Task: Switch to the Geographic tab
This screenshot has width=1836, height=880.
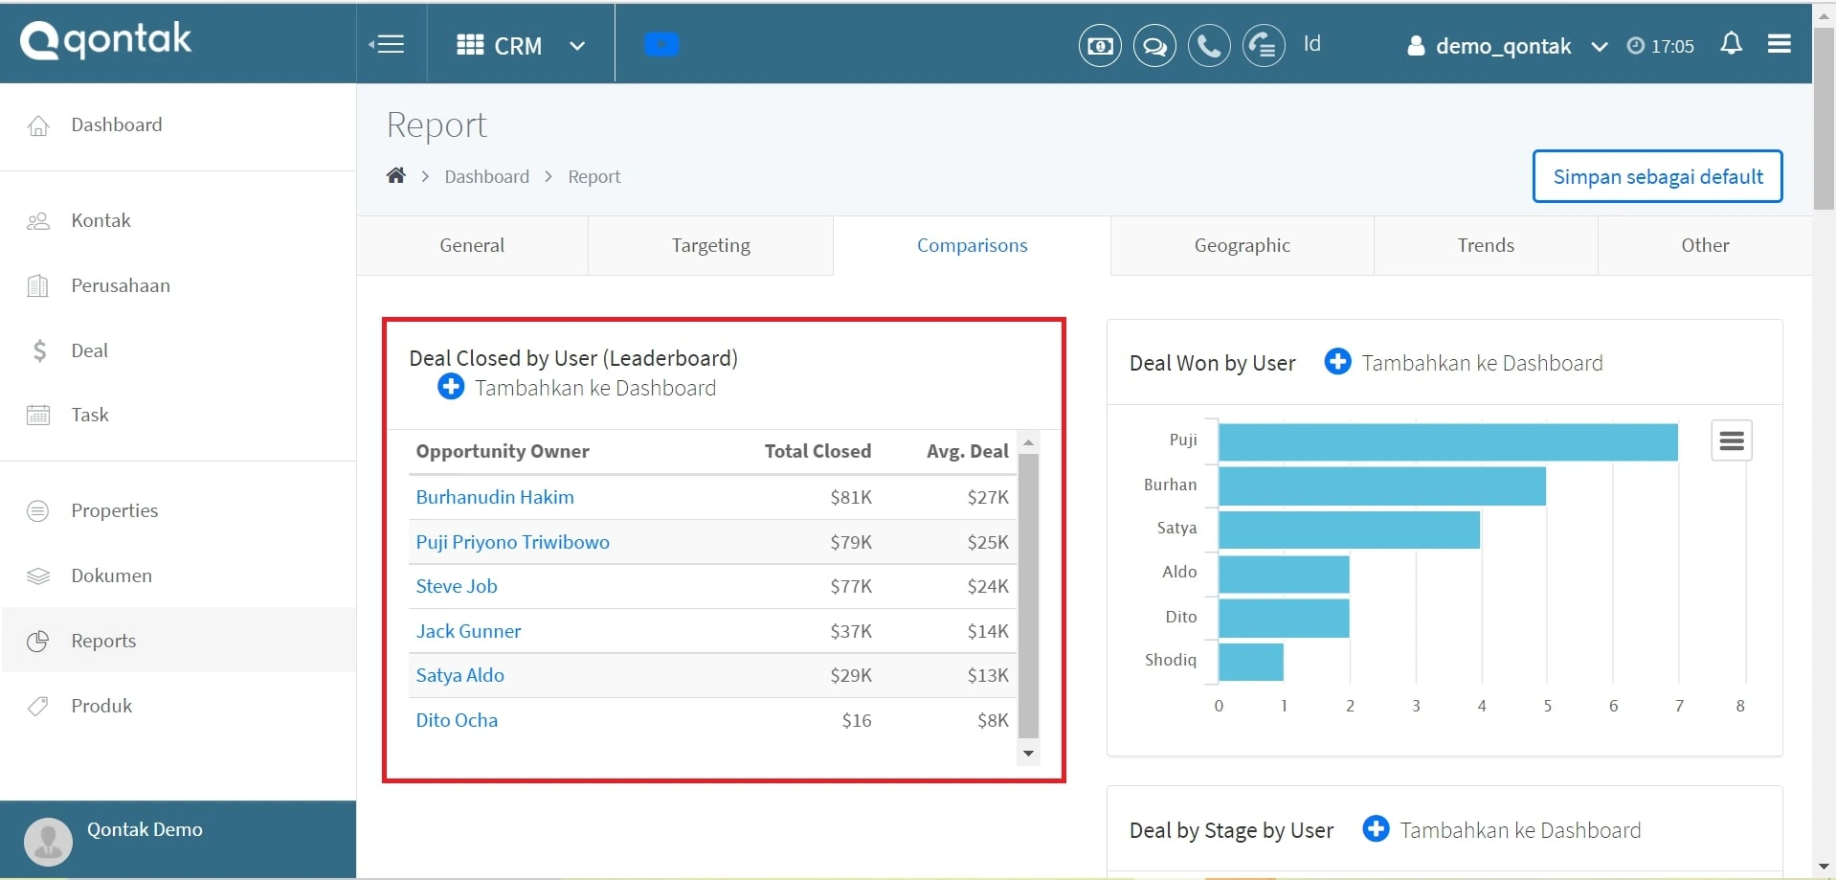Action: (1242, 245)
